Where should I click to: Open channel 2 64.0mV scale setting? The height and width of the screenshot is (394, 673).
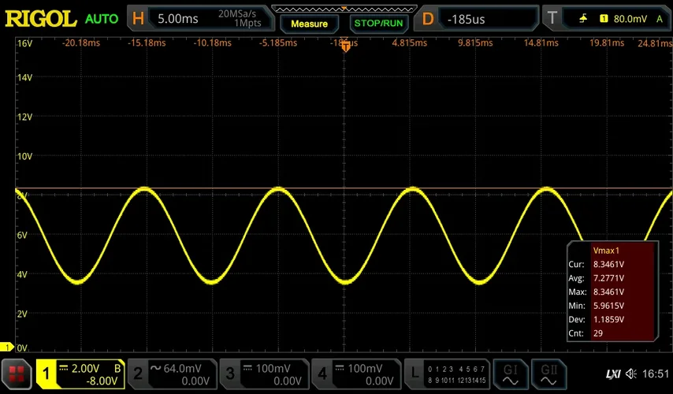[182, 368]
